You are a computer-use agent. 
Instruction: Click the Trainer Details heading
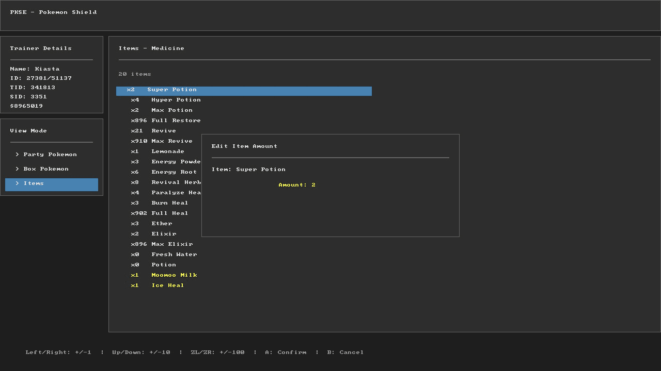point(41,48)
